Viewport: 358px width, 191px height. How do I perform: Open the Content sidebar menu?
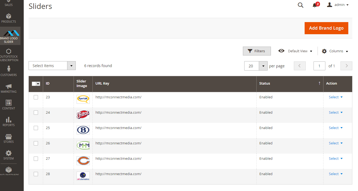click(9, 105)
